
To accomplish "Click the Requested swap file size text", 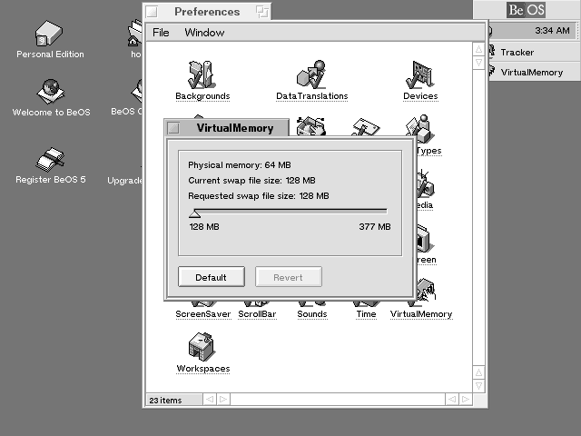I will [258, 196].
